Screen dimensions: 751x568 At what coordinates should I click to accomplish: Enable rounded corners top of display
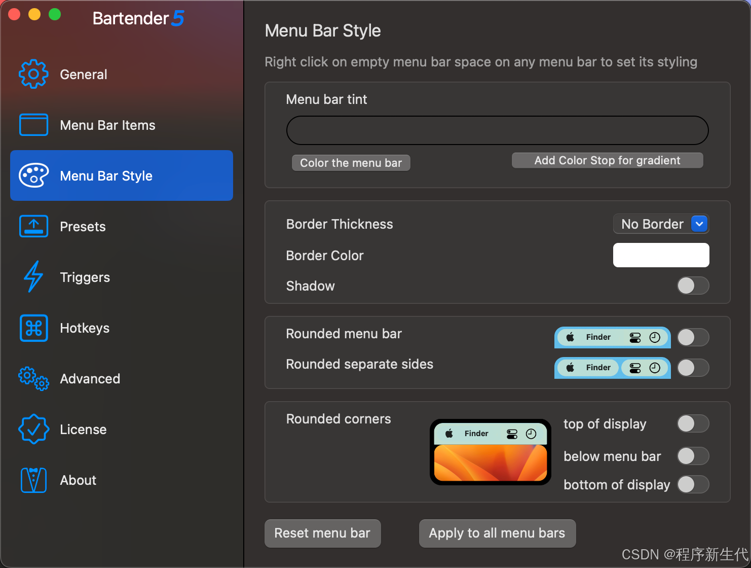click(693, 423)
